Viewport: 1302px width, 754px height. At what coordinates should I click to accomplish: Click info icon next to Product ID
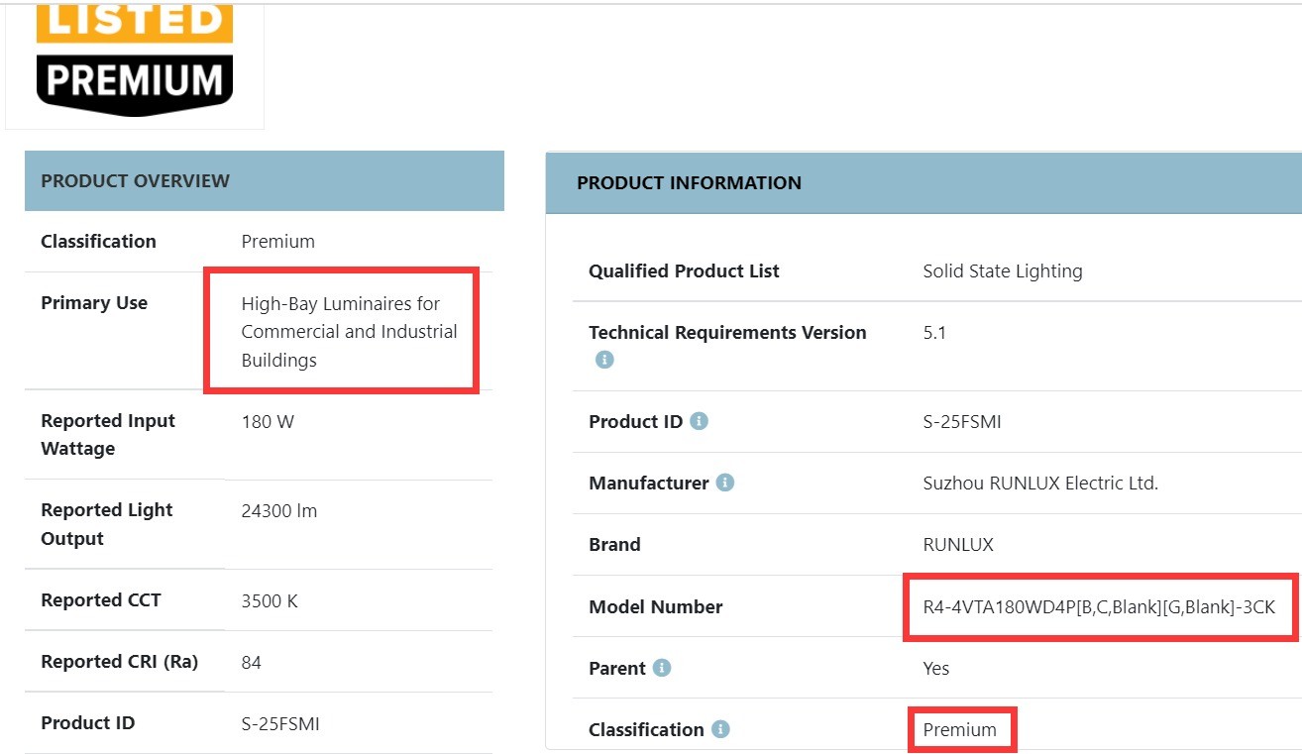tap(699, 421)
